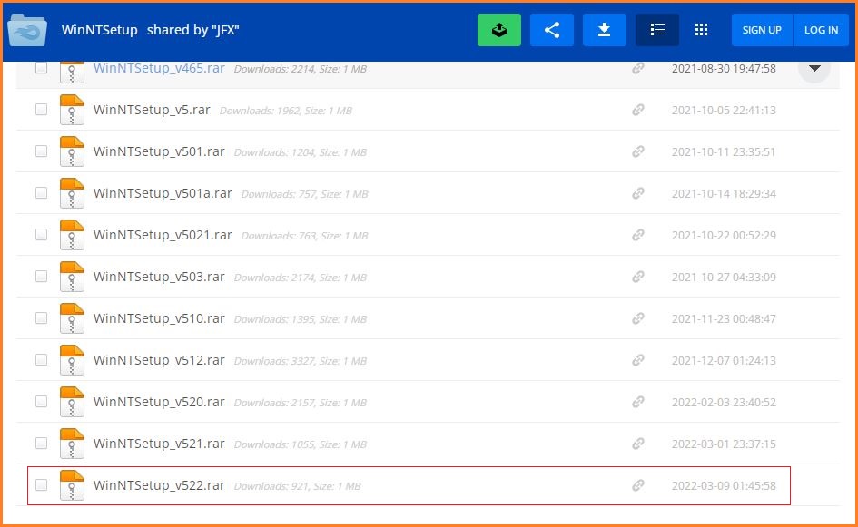858x527 pixels.
Task: Open WinNTSetup_v510.rar file link
Action: pyautogui.click(x=159, y=318)
